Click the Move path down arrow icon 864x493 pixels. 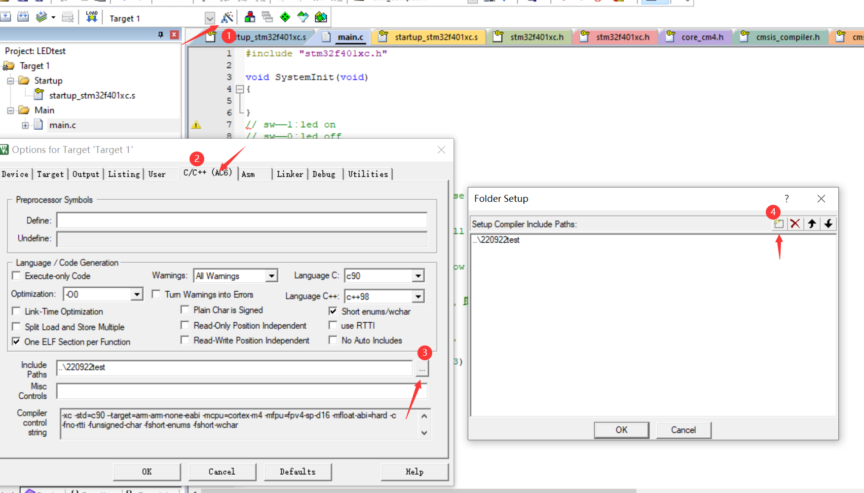click(x=828, y=224)
